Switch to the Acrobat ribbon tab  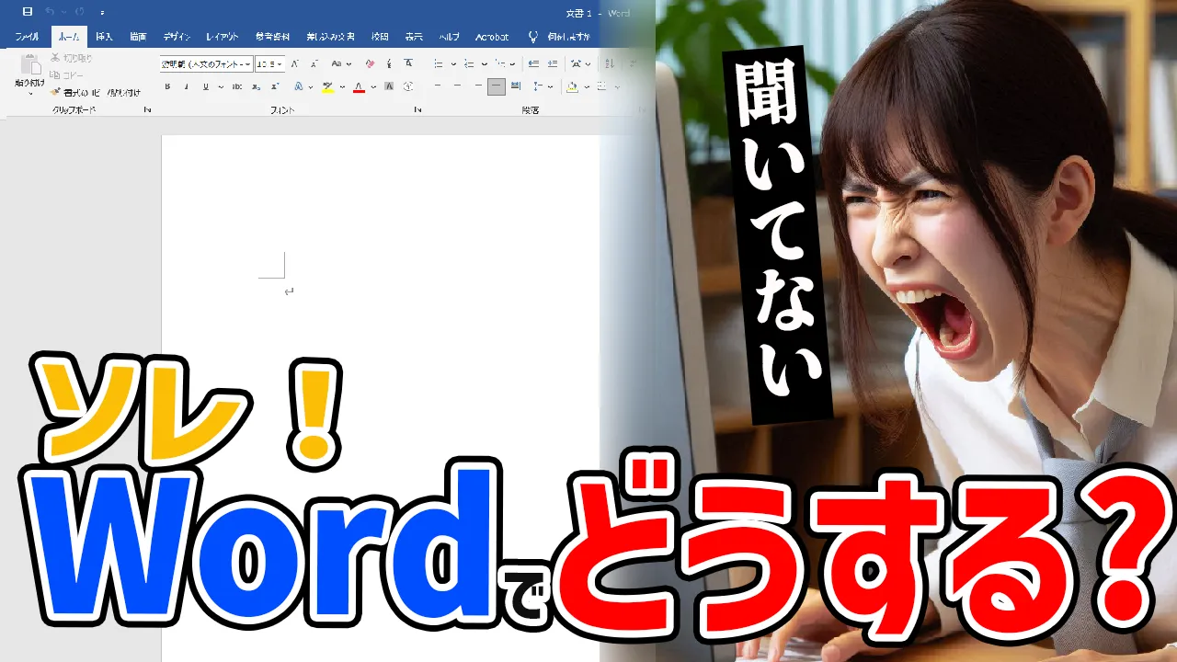(492, 37)
